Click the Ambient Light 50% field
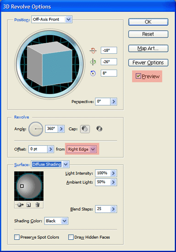Image resolution: width=176 pixels, height=252 pixels. 103,182
